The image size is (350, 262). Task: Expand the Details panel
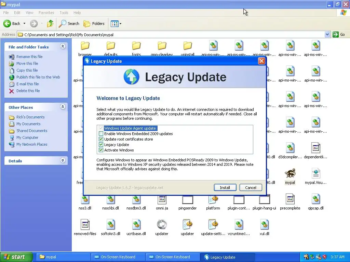pyautogui.click(x=63, y=160)
